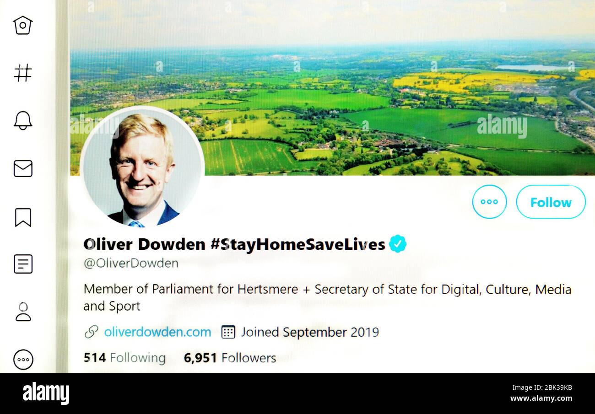Open Notifications bell icon
This screenshot has width=595, height=414.
(23, 121)
